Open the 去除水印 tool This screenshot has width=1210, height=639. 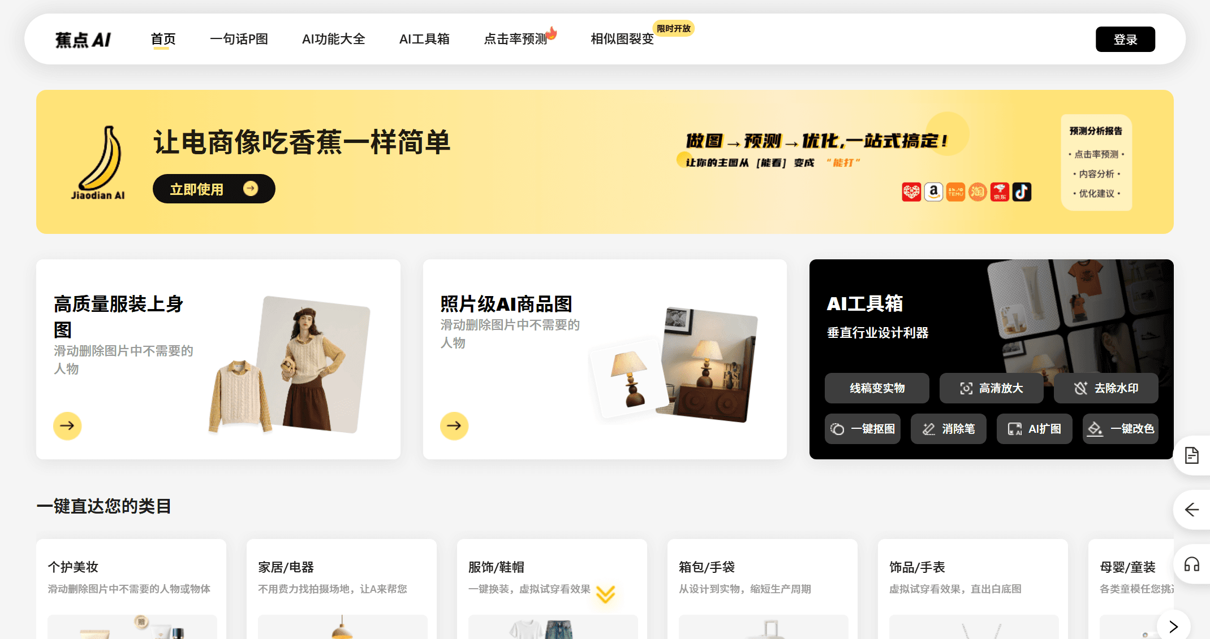1106,388
